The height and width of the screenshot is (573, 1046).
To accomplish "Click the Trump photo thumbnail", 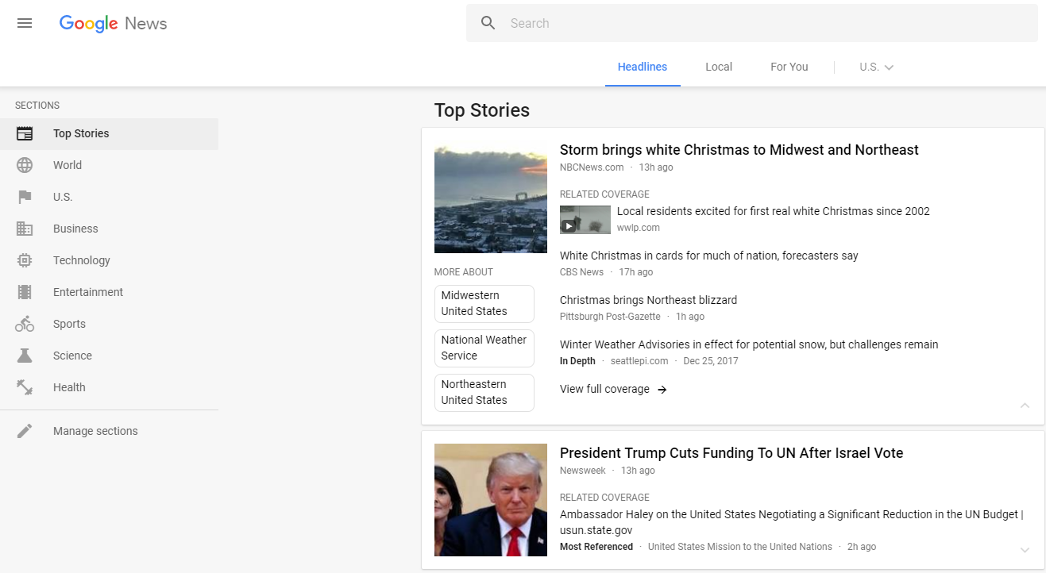I will 491,500.
